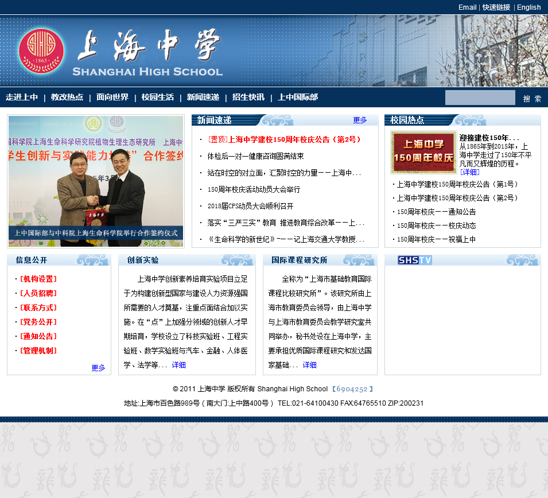Open pinned 150周年校庆公告（第2号） news item
Image resolution: width=548 pixels, height=498 pixels.
[284, 140]
